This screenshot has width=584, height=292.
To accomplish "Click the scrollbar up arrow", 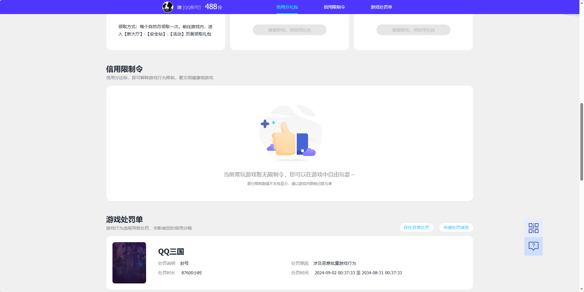I will [581, 2].
